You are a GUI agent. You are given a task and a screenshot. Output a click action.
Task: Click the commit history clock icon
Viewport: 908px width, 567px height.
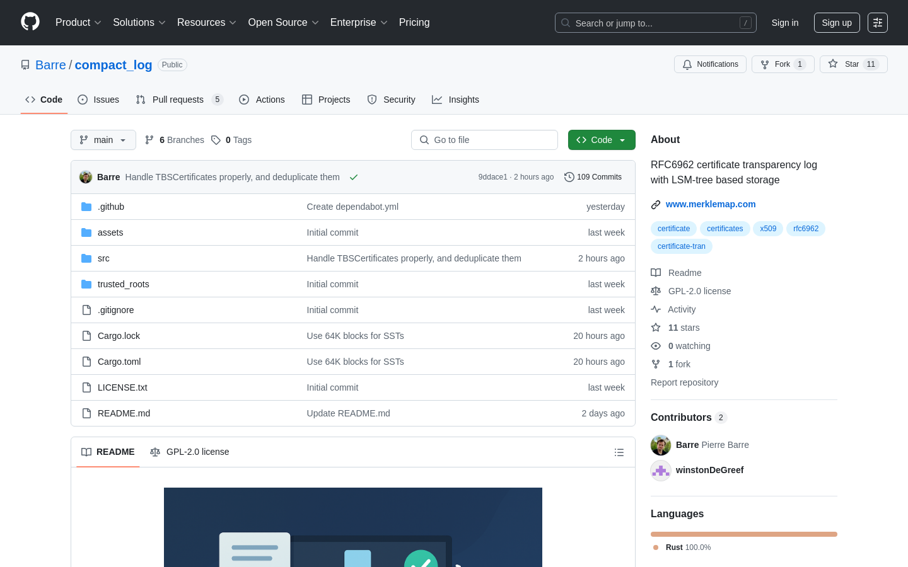tap(569, 177)
